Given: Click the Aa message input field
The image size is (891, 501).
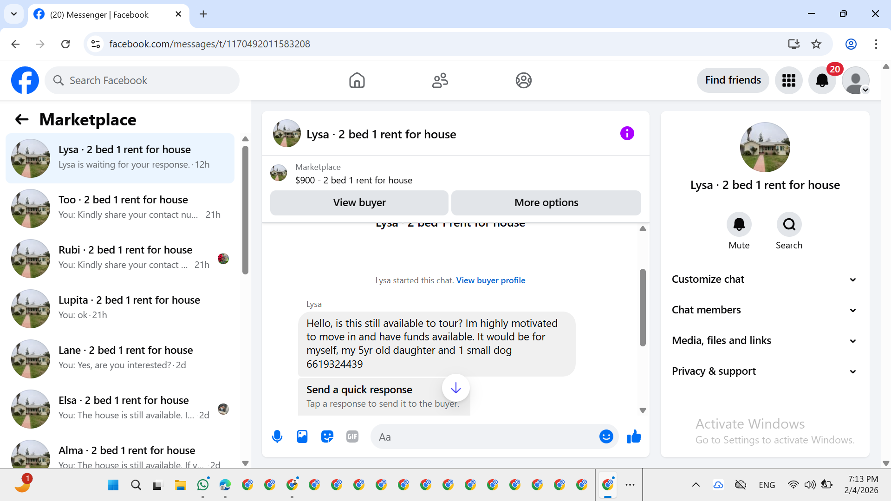Looking at the screenshot, I should (485, 437).
